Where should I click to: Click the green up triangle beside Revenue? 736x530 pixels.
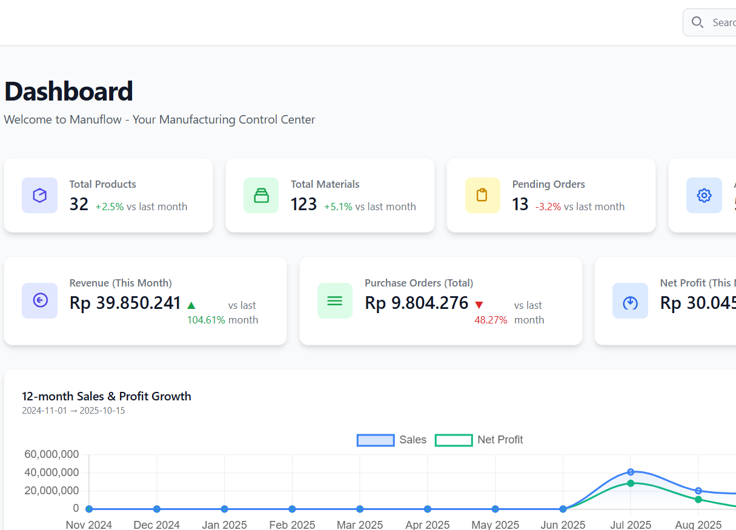pos(191,305)
